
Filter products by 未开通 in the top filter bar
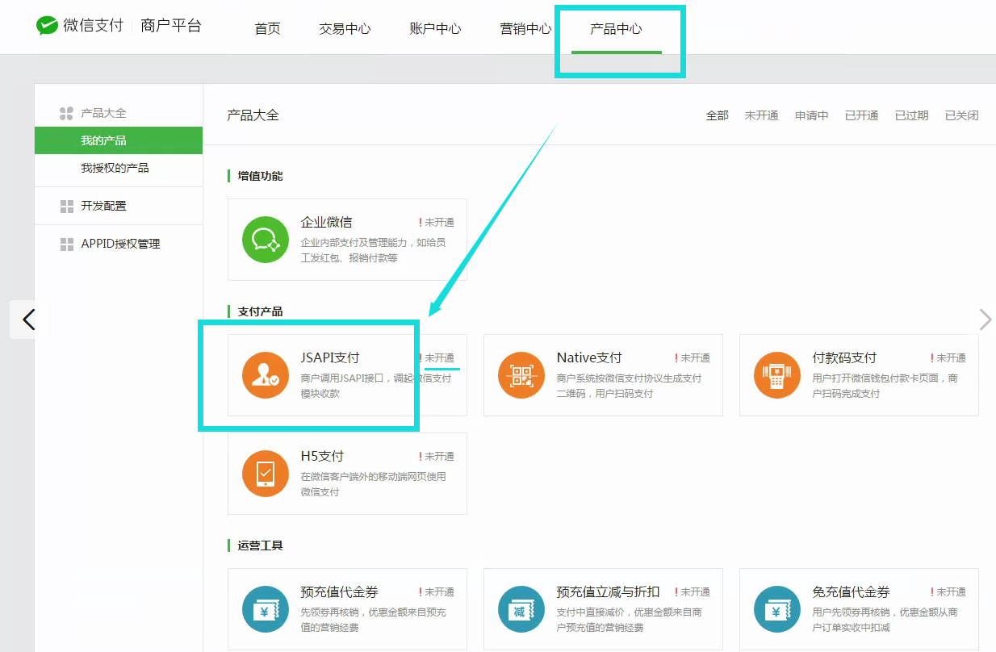click(x=762, y=115)
